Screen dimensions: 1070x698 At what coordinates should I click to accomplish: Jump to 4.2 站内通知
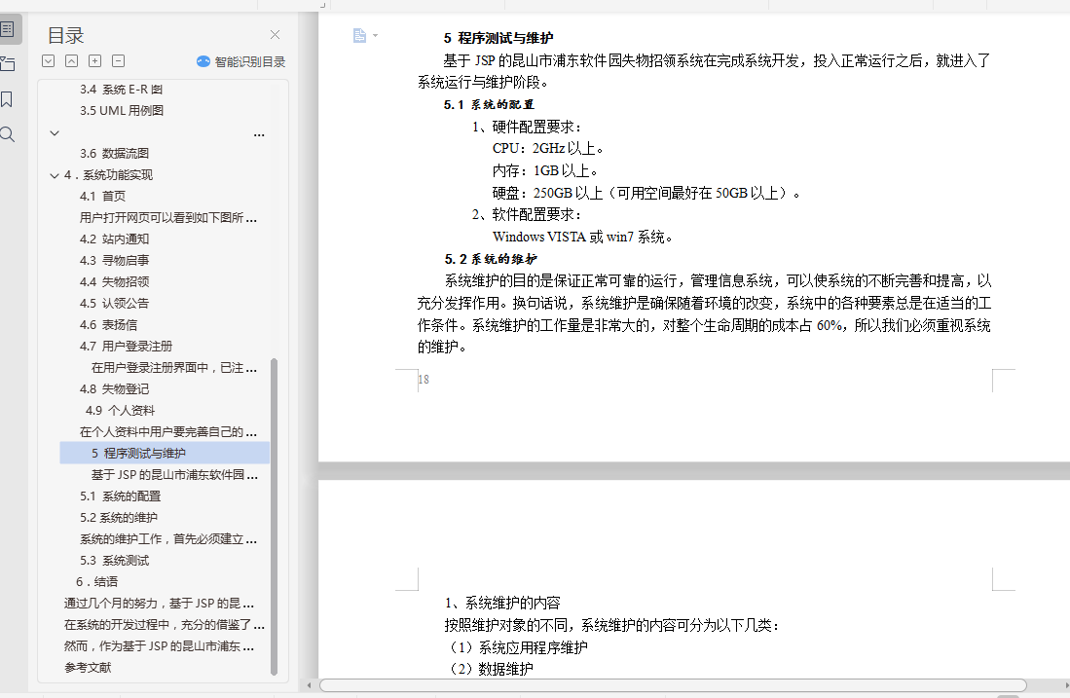click(x=114, y=239)
